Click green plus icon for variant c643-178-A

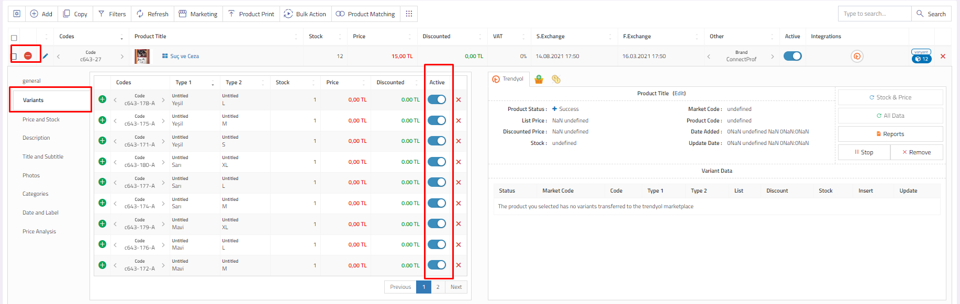(103, 99)
